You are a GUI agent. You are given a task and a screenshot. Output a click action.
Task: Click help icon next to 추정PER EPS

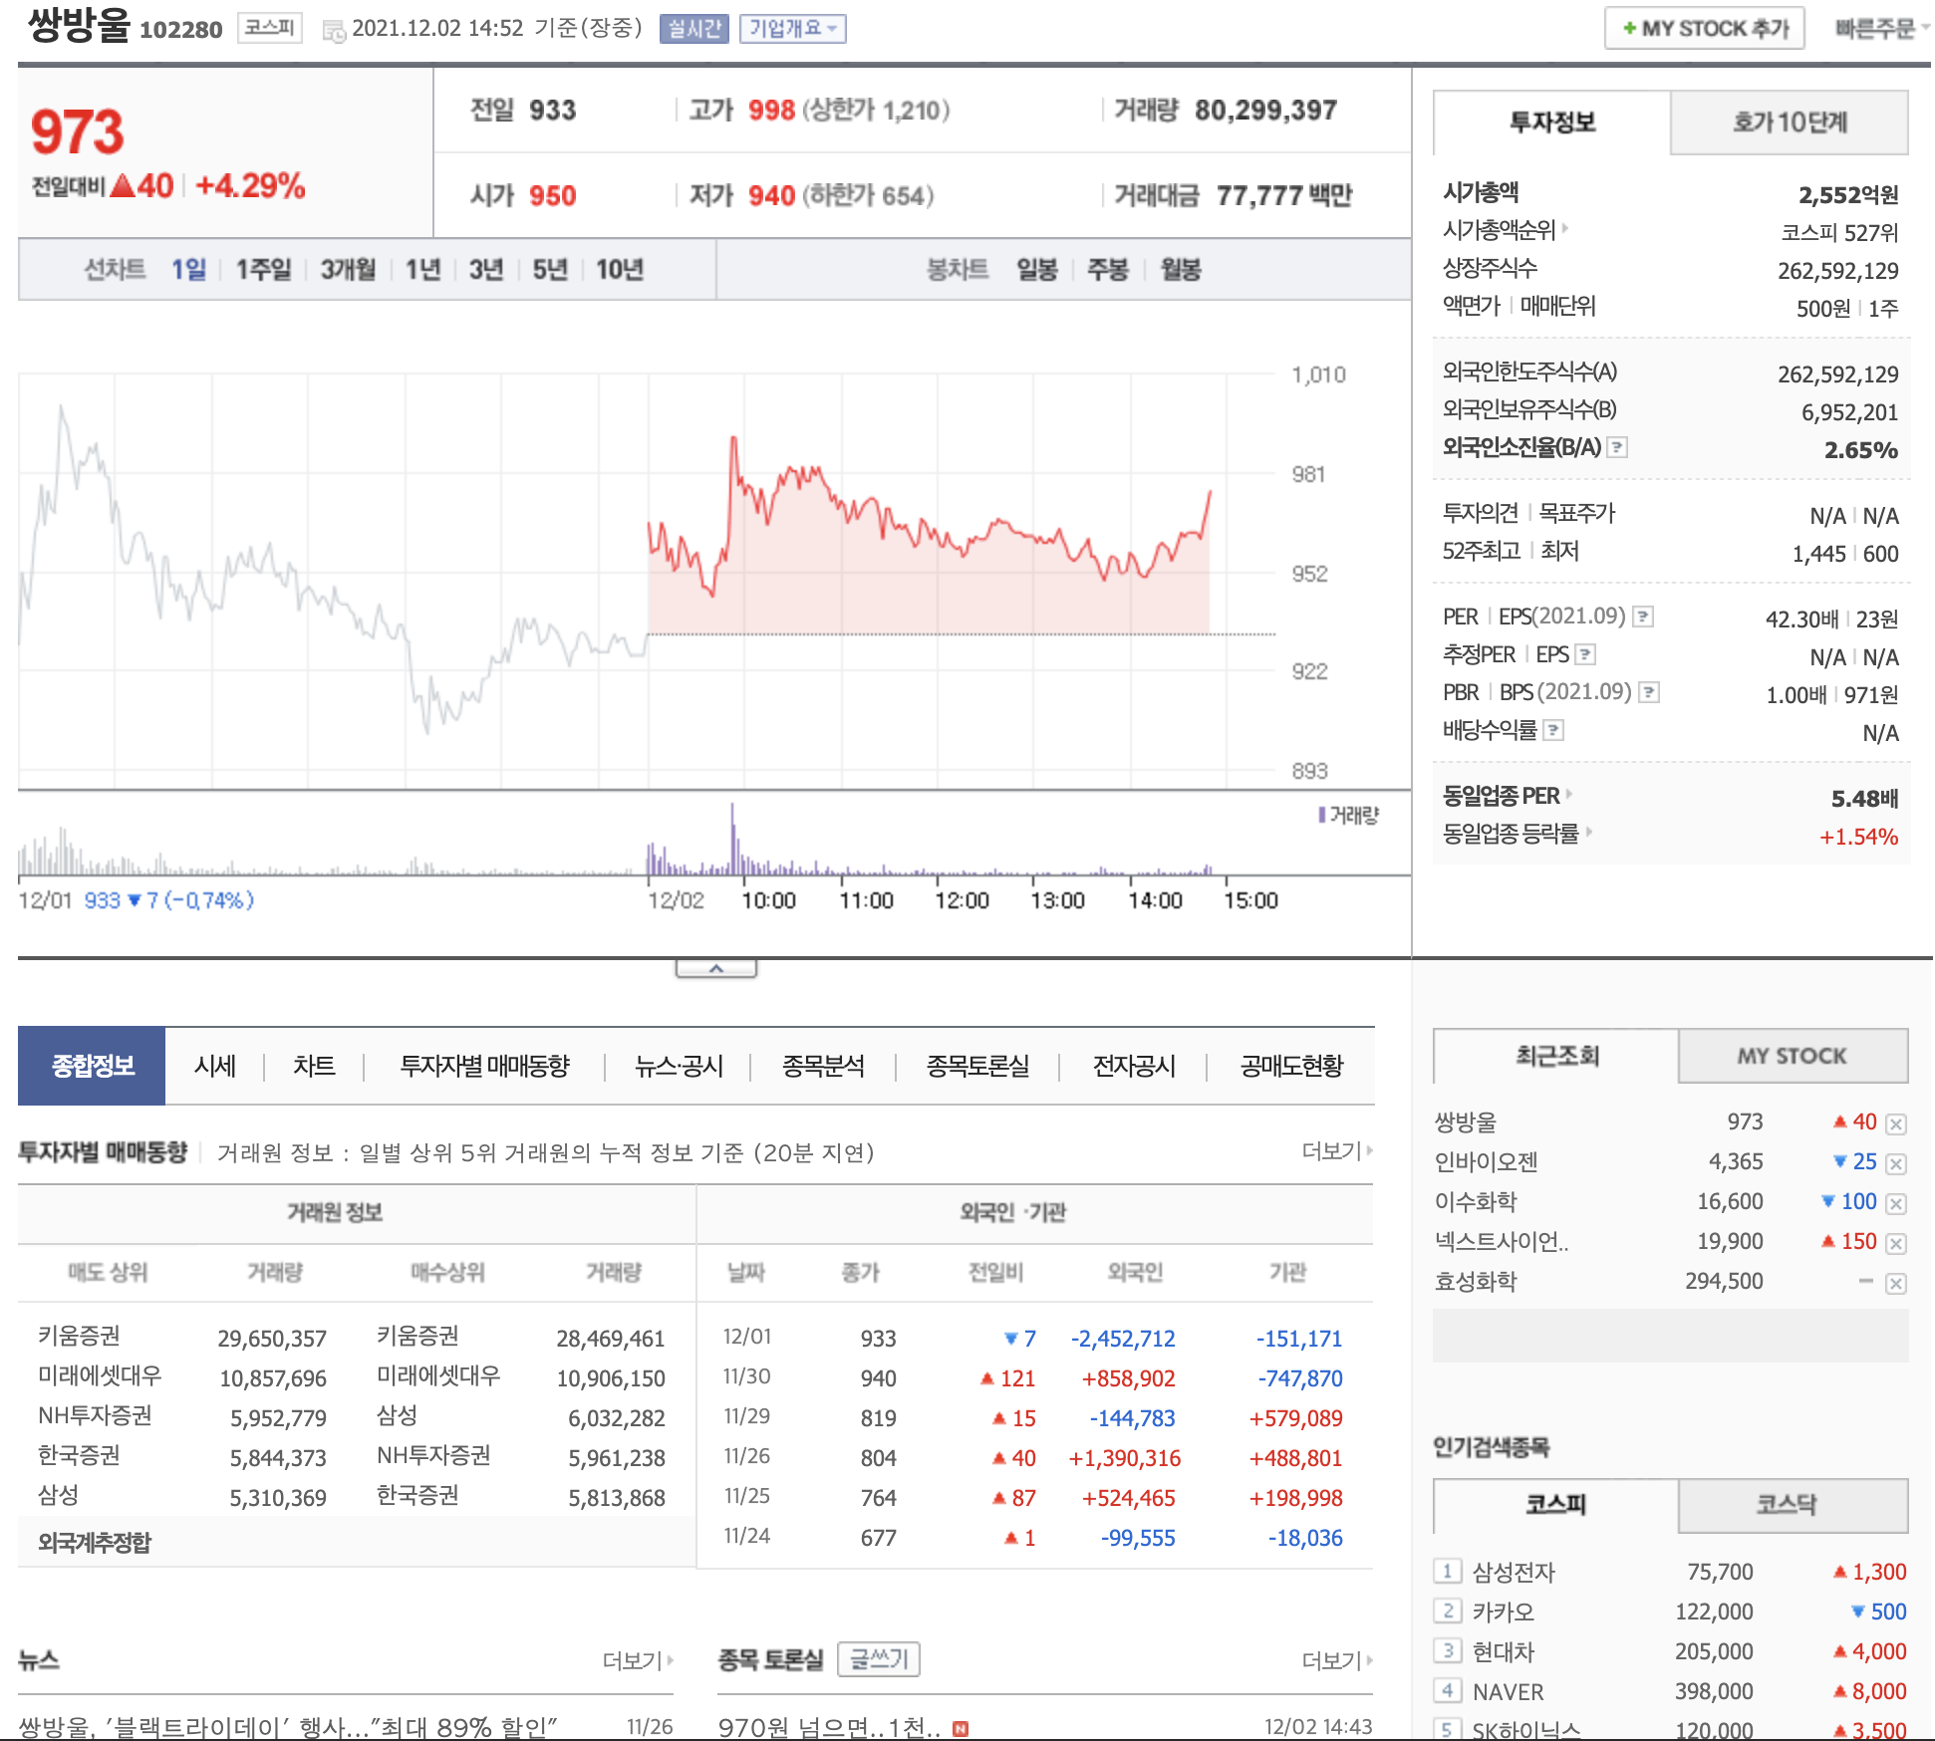[1585, 654]
